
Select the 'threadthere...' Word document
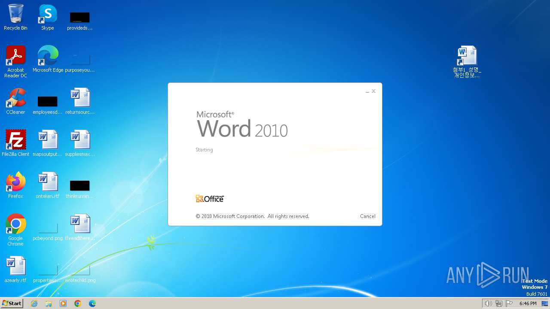pos(80,227)
